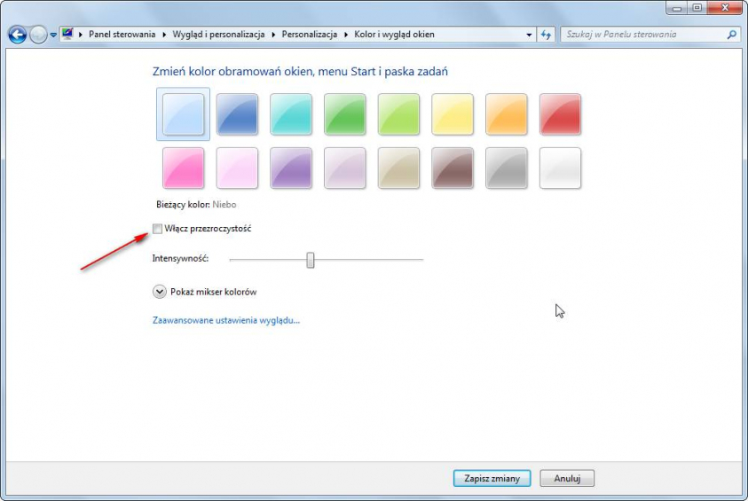Expand 'Pokaż mikser kolorów' section

(x=160, y=292)
